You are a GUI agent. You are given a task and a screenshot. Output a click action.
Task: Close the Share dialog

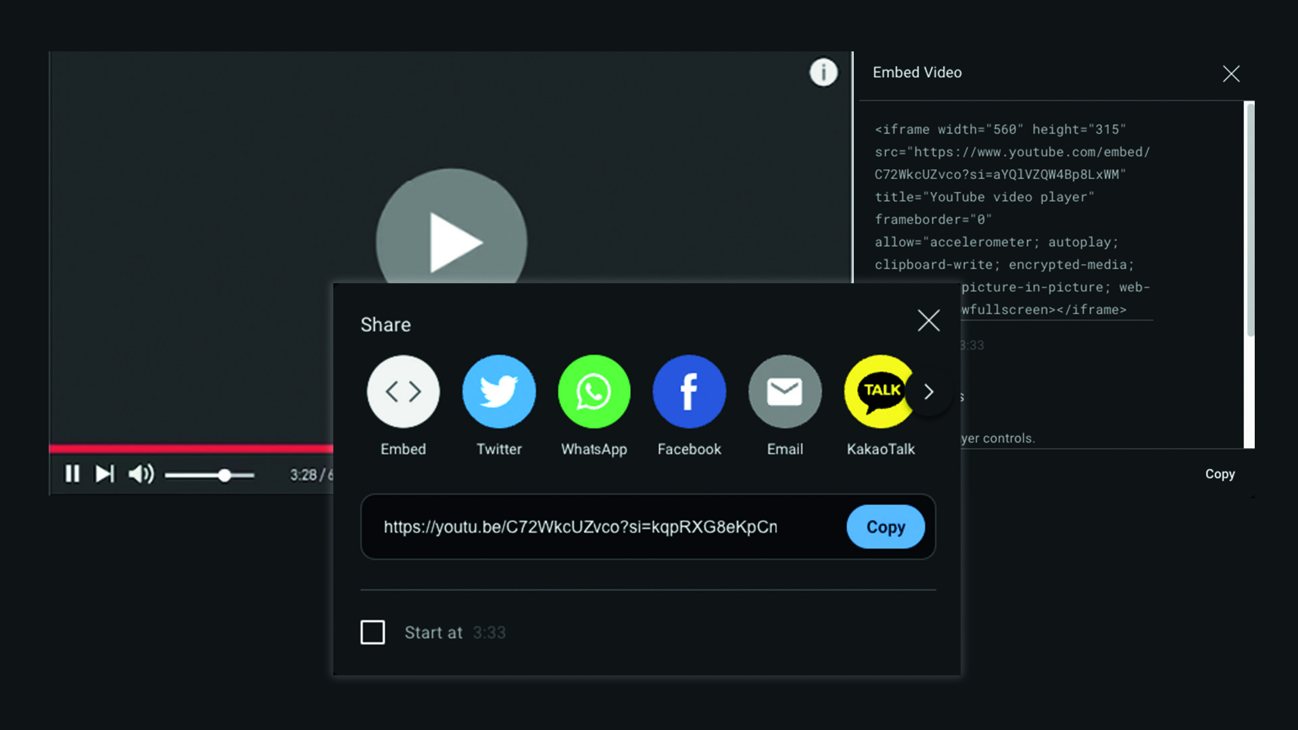pyautogui.click(x=928, y=320)
